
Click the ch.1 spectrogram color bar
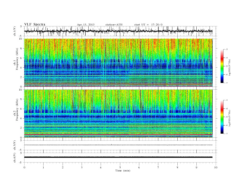[x=222, y=66]
